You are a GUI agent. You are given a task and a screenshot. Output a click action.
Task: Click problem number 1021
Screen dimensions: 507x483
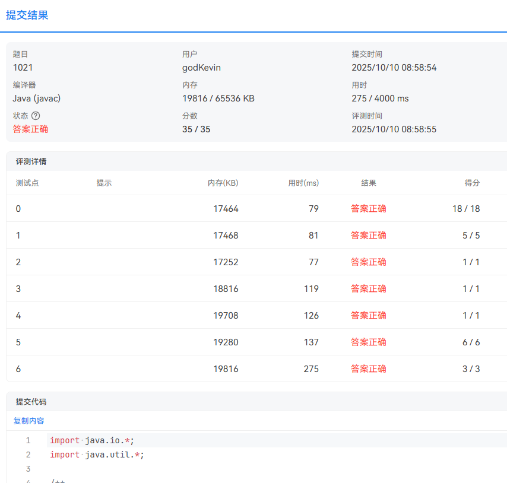(23, 68)
